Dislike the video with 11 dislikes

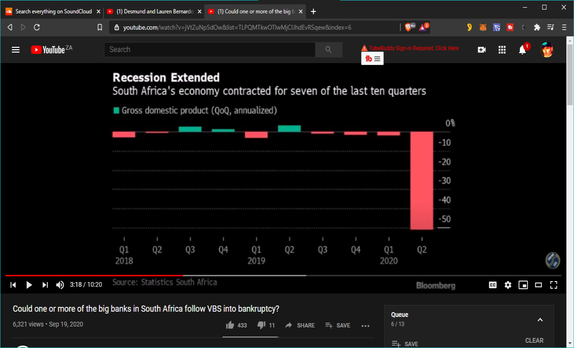point(266,326)
